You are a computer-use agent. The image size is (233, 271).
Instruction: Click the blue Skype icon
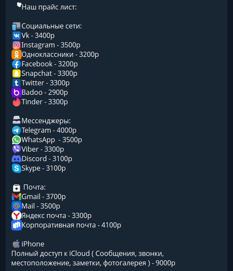coord(16,168)
